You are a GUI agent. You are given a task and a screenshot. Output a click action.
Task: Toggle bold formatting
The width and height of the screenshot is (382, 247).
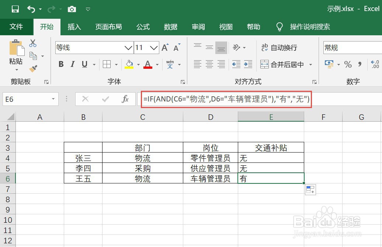click(x=61, y=64)
